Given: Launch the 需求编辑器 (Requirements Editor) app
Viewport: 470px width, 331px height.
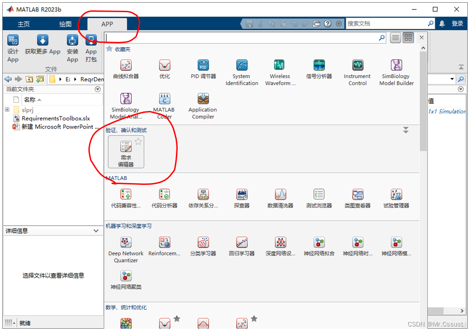Looking at the screenshot, I should coord(126,152).
